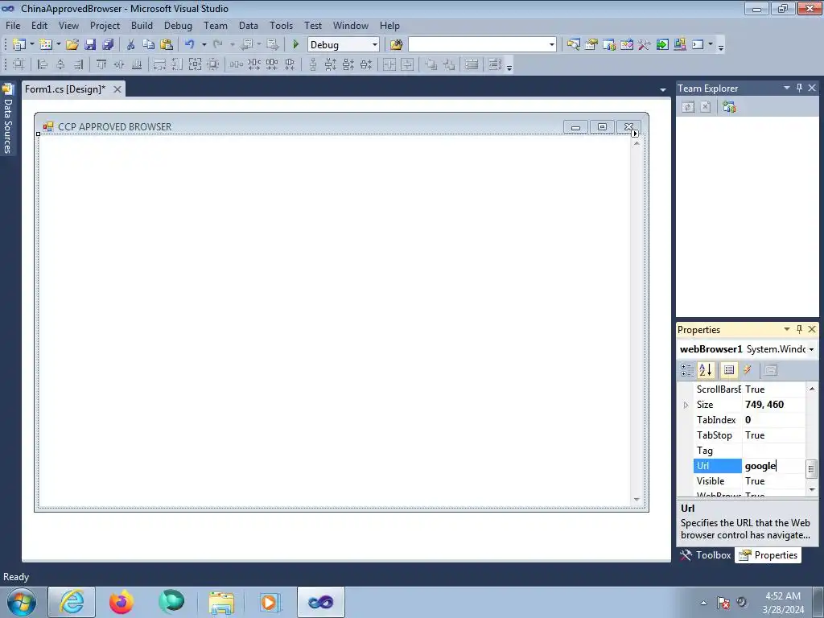This screenshot has height=618, width=824.
Task: Open the Properties window position dropdown
Action: [787, 329]
